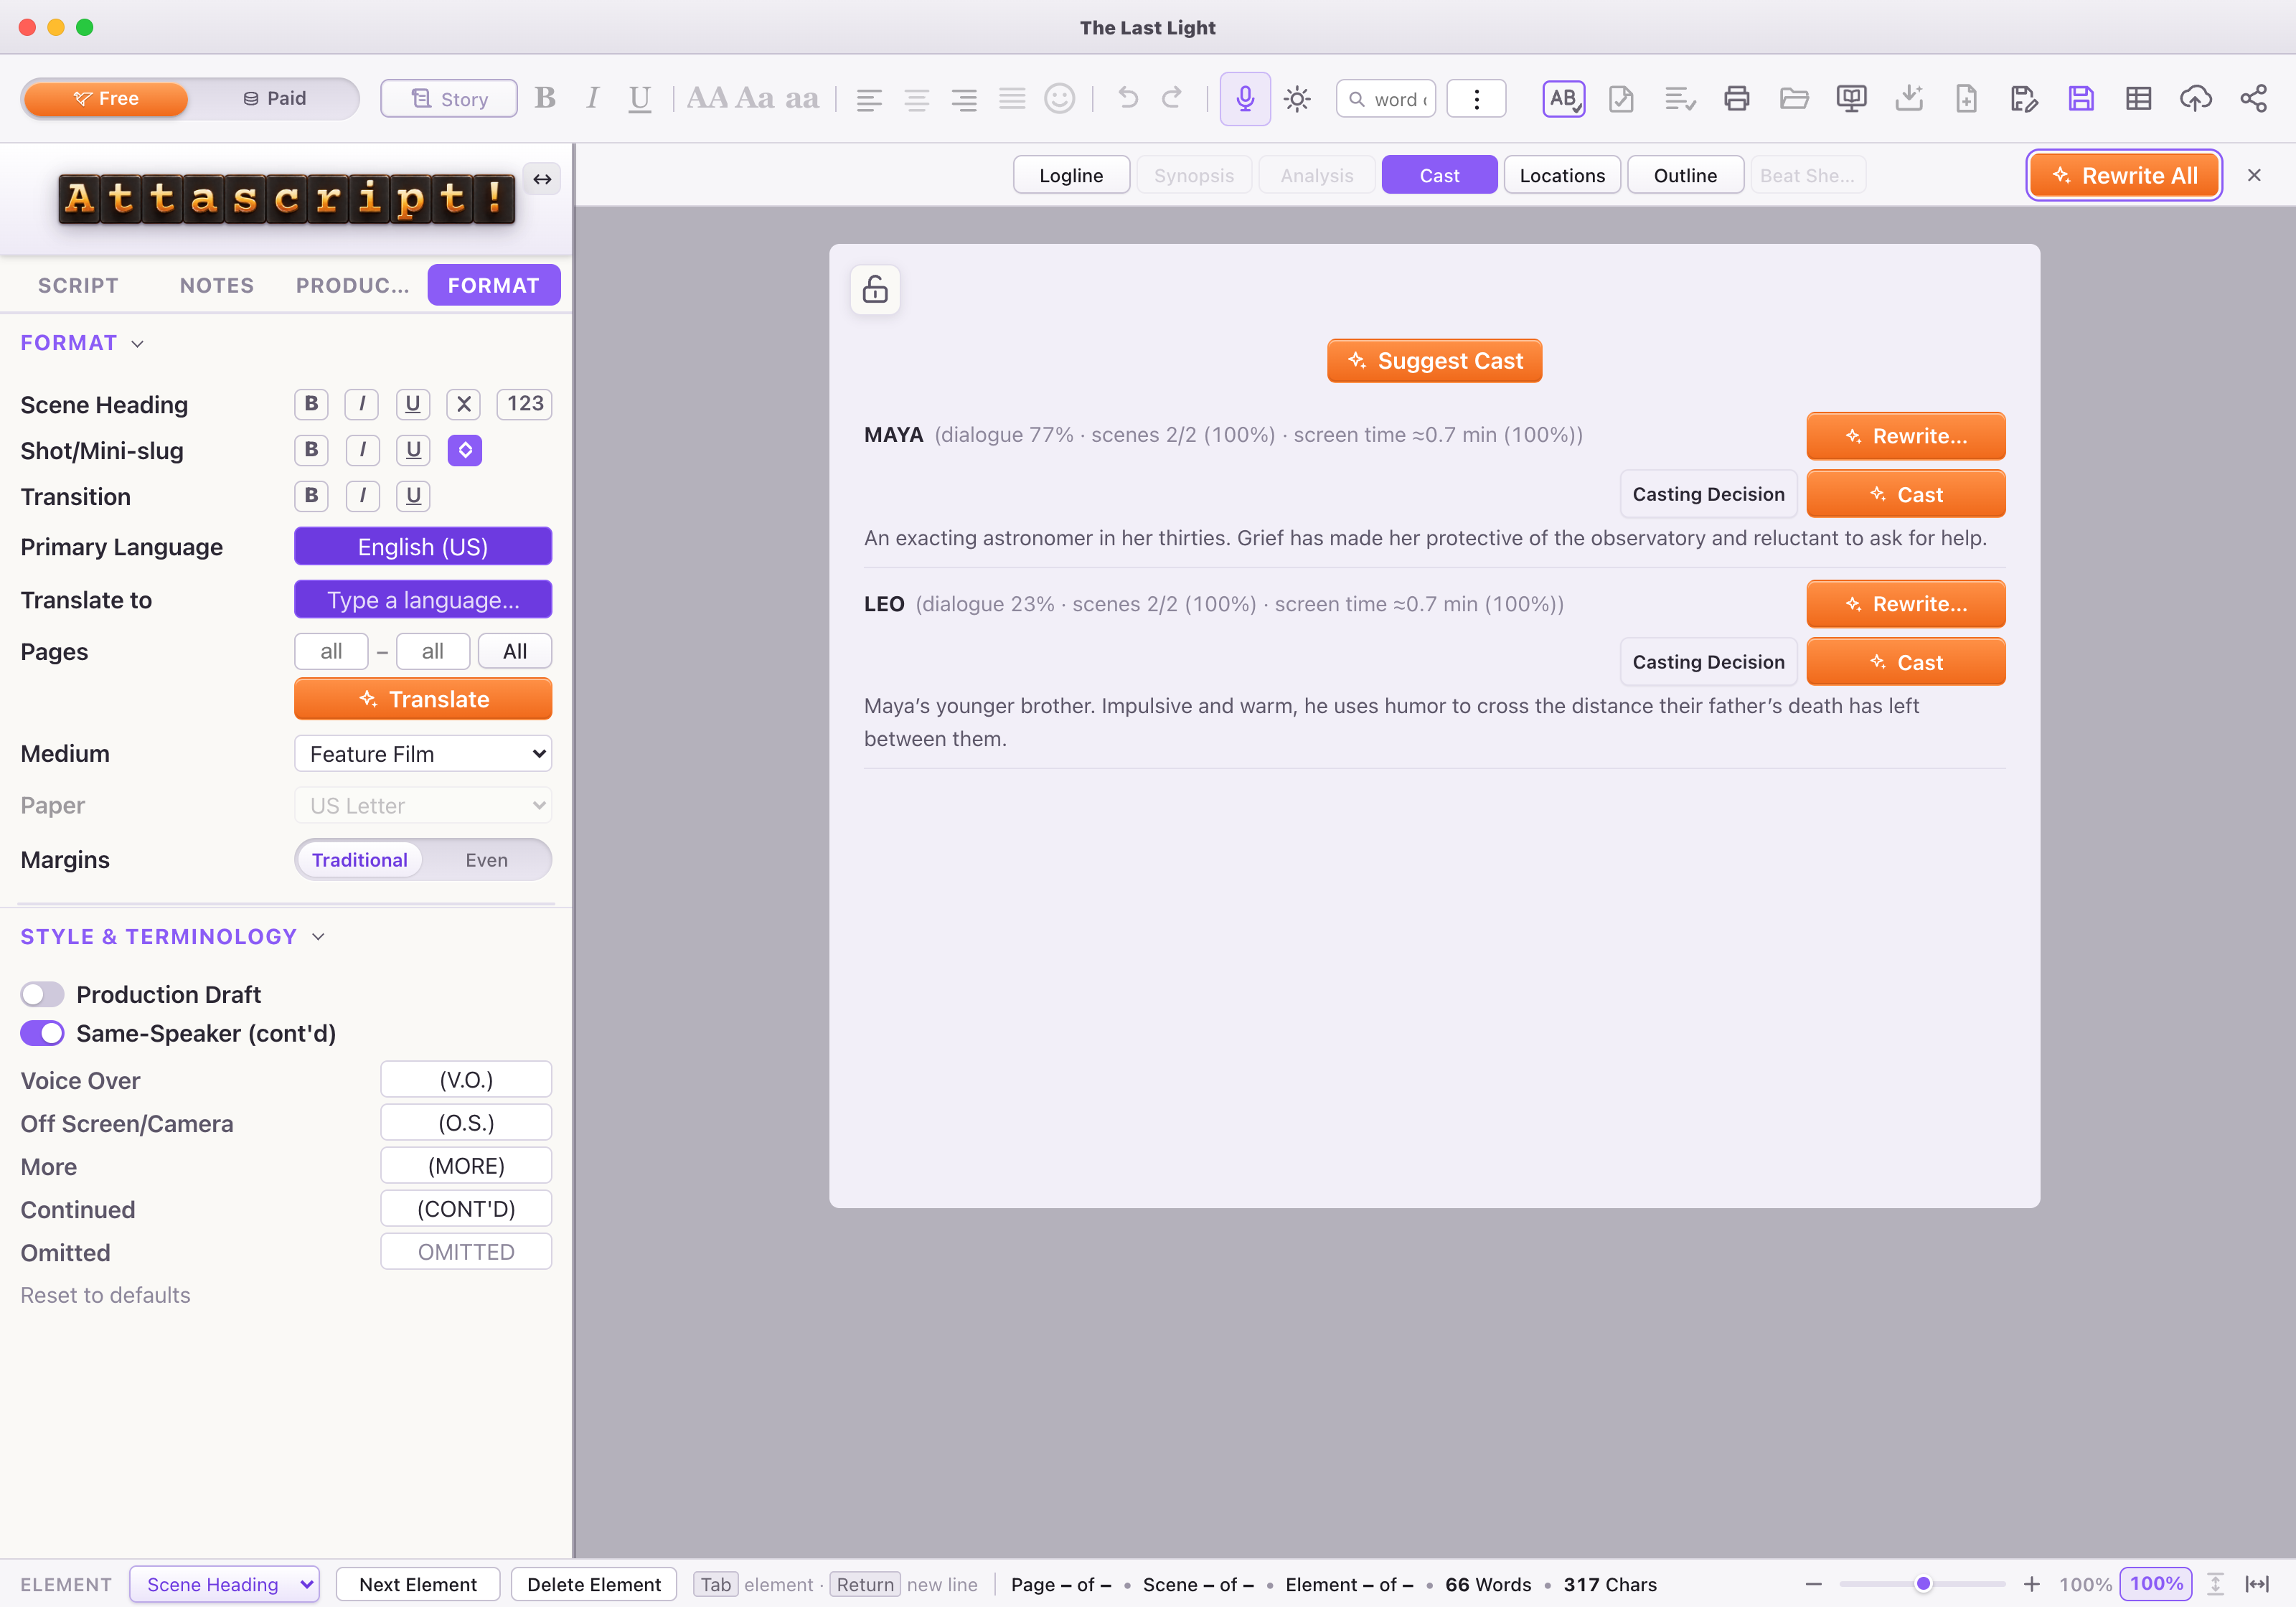Click the spell check AB icon
Image resolution: width=2296 pixels, height=1607 pixels.
1564,98
